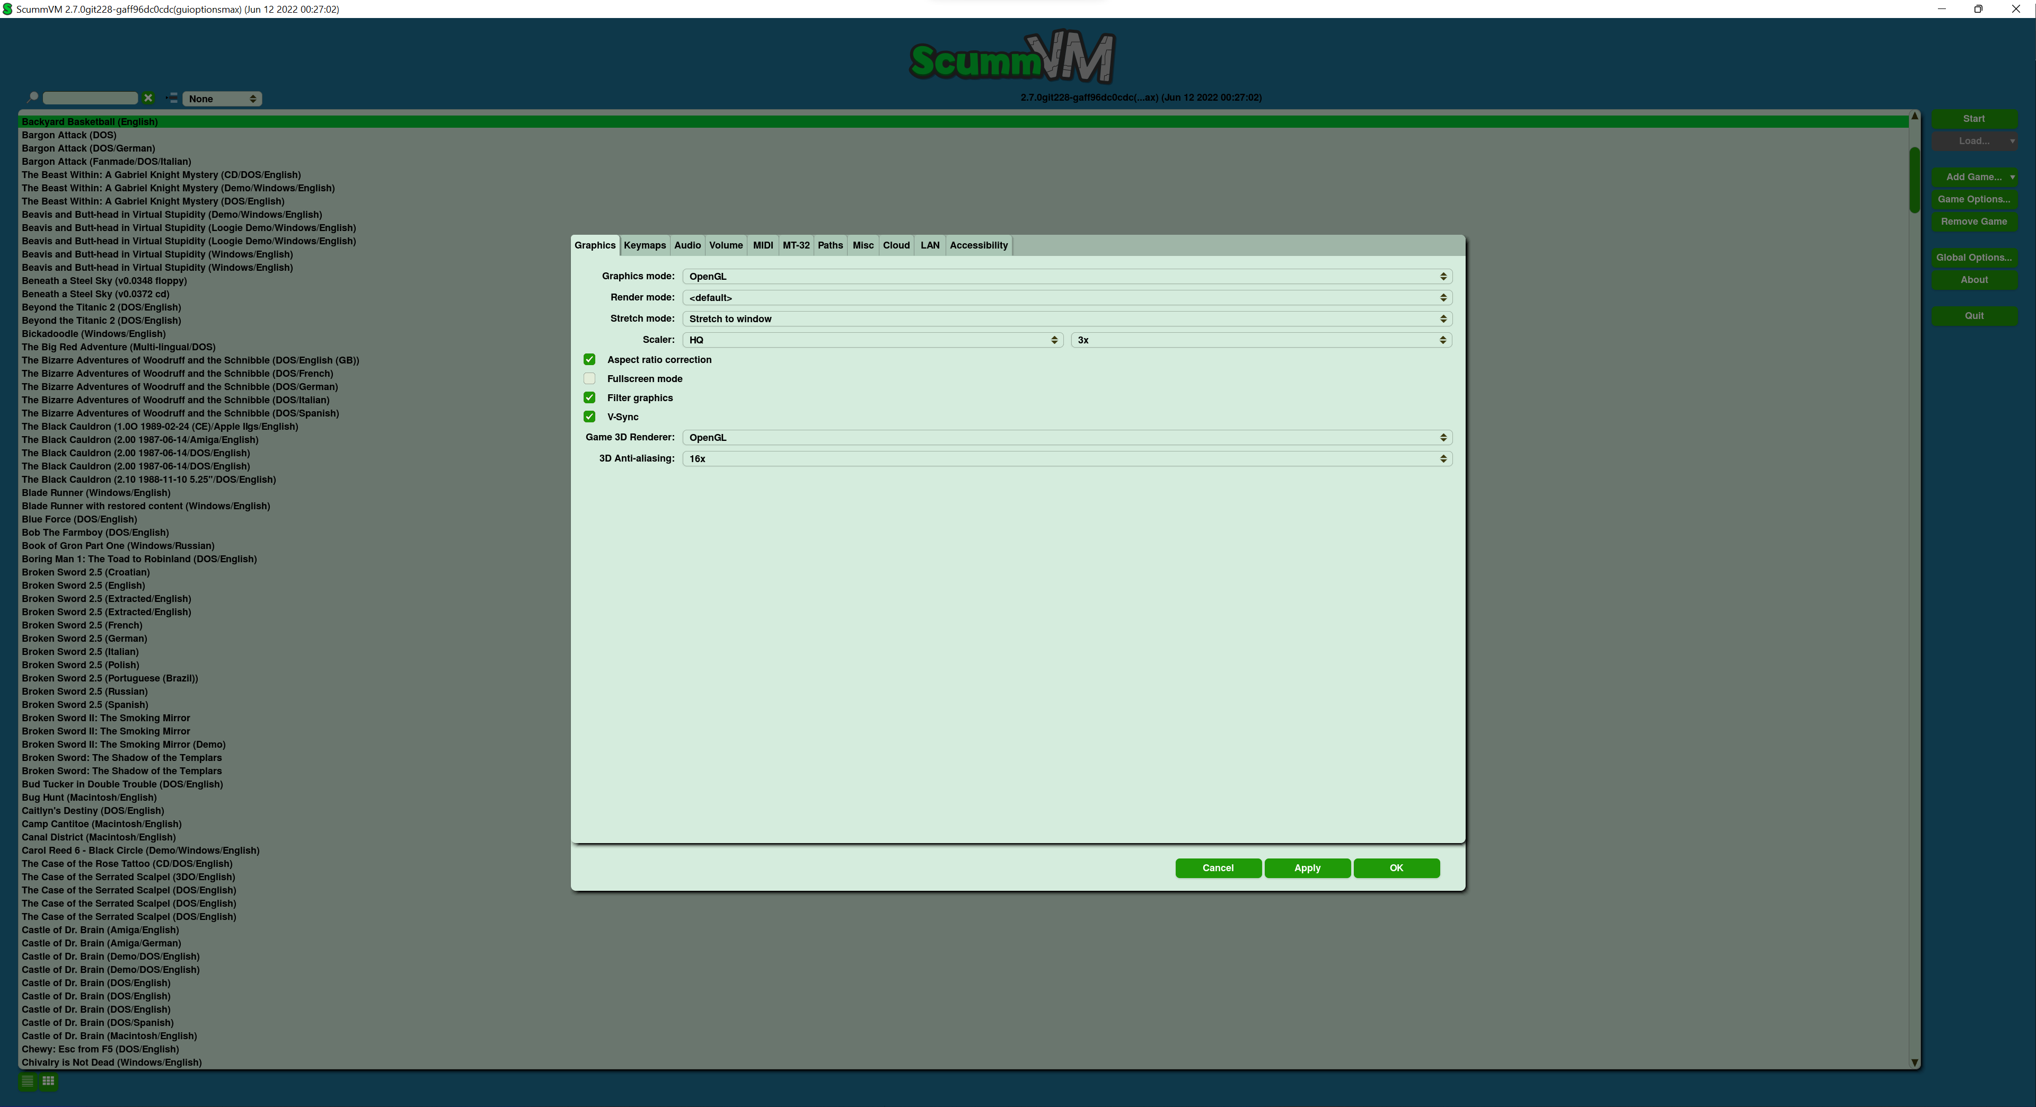This screenshot has width=2036, height=1107.
Task: Switch to the Audio tab
Action: (x=688, y=245)
